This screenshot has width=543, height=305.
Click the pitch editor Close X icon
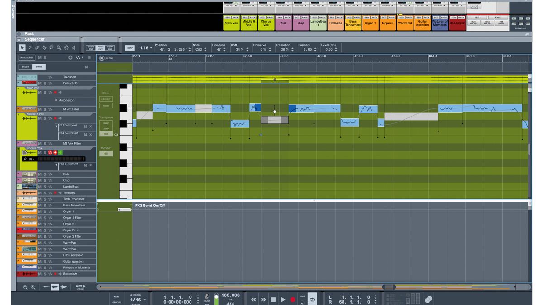click(102, 58)
